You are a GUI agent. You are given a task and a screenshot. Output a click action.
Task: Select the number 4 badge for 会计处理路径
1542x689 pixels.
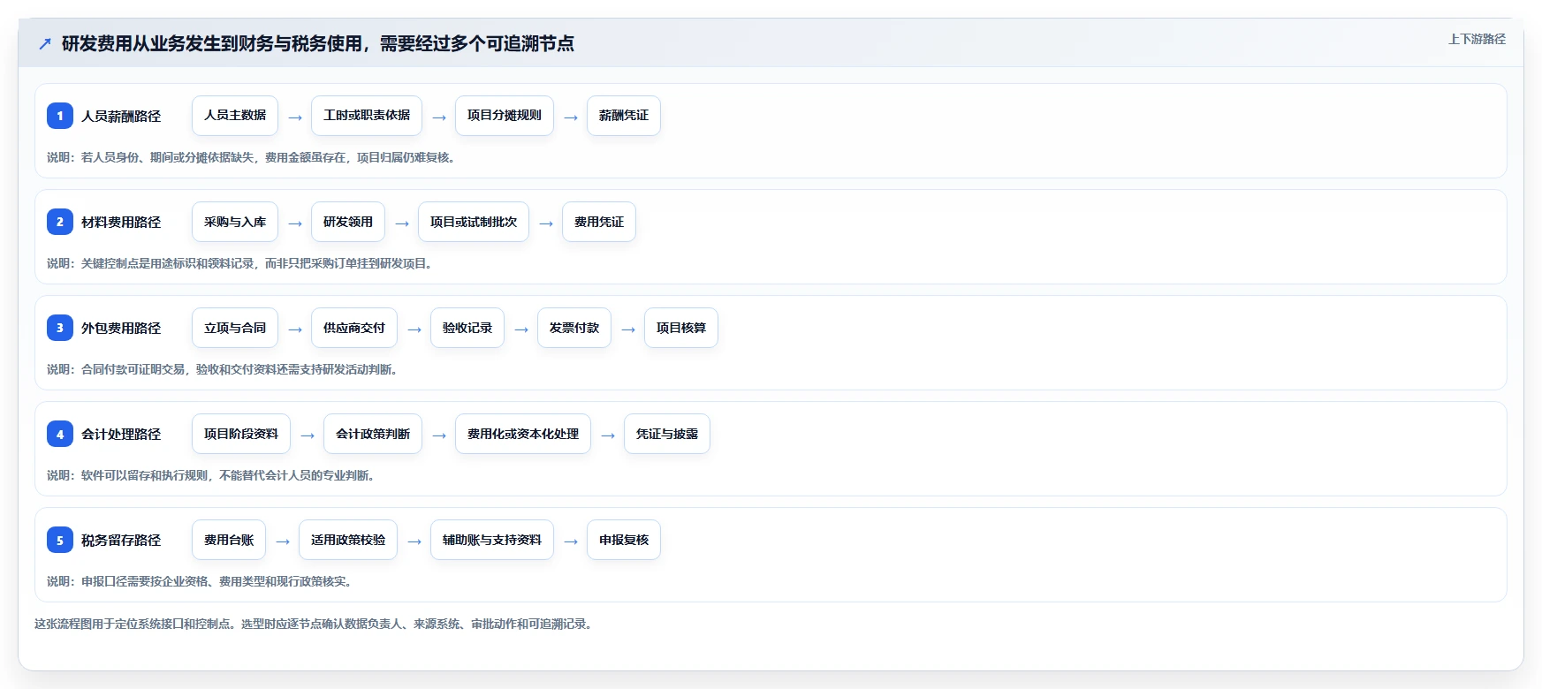click(60, 434)
